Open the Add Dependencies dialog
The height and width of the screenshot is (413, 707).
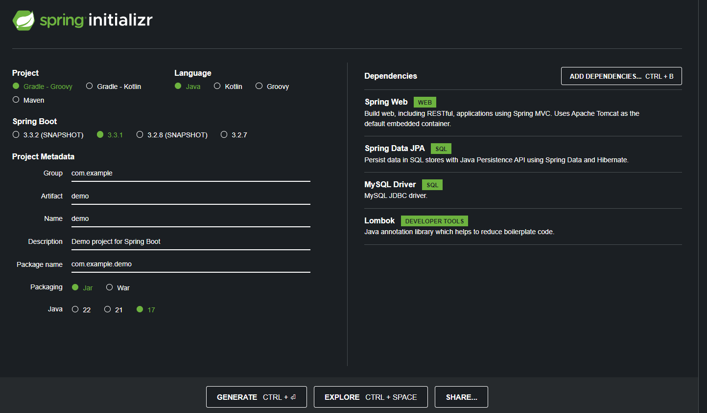click(621, 76)
